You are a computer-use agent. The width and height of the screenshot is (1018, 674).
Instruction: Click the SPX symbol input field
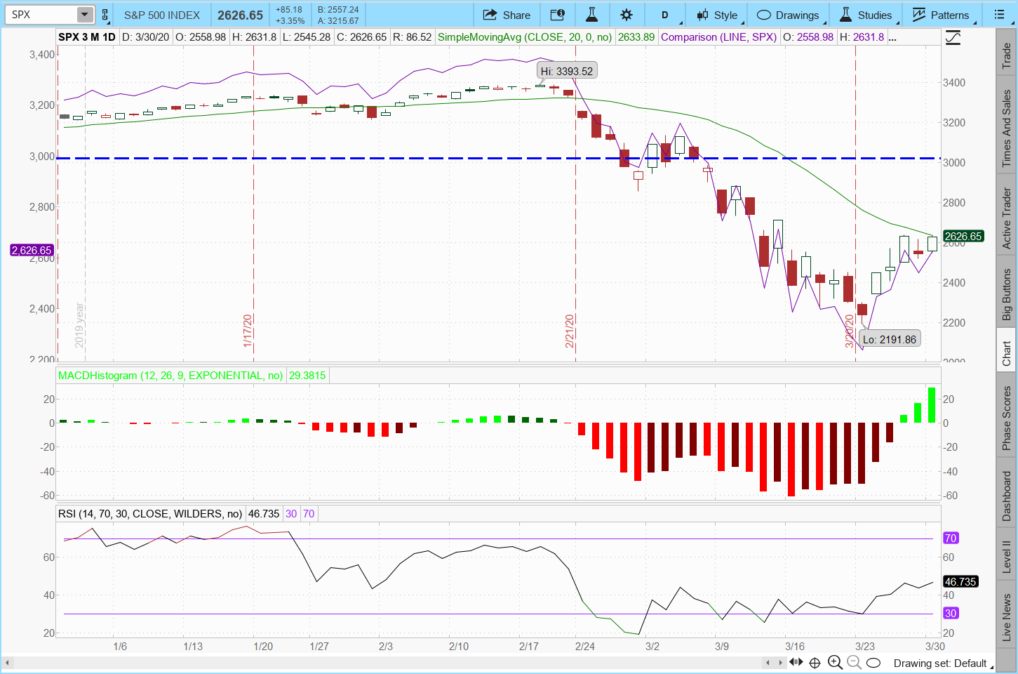click(x=42, y=15)
